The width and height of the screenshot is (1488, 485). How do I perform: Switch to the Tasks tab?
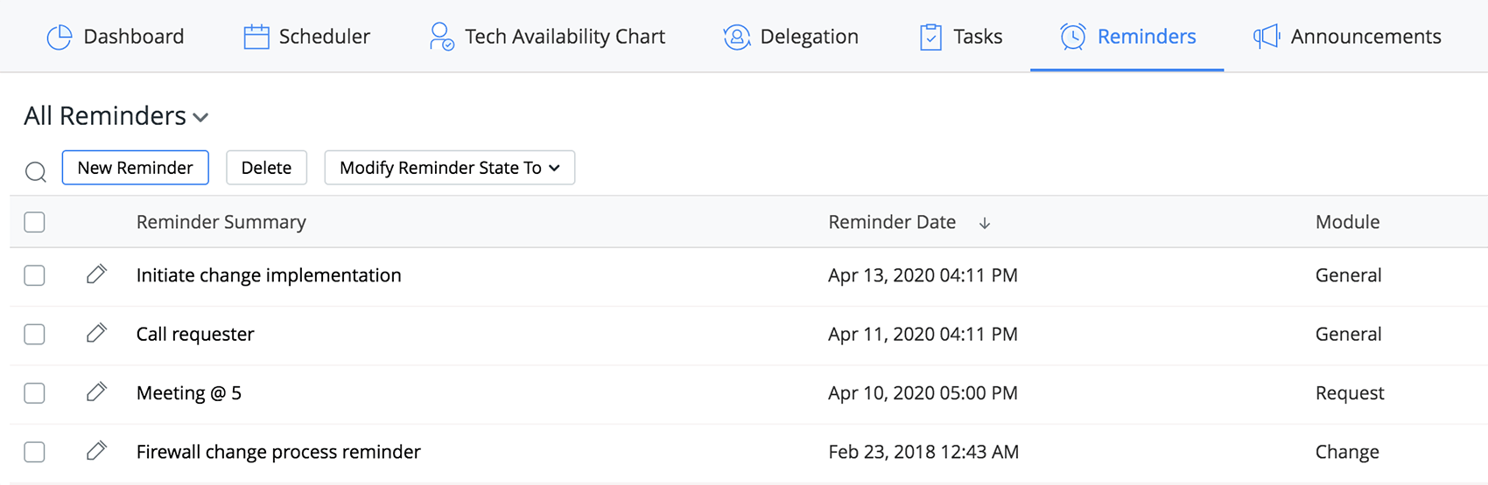point(960,37)
